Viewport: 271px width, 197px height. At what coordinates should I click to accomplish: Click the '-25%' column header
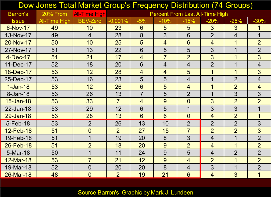(x=236, y=21)
